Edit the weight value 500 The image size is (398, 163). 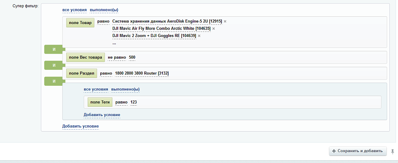coord(132,57)
